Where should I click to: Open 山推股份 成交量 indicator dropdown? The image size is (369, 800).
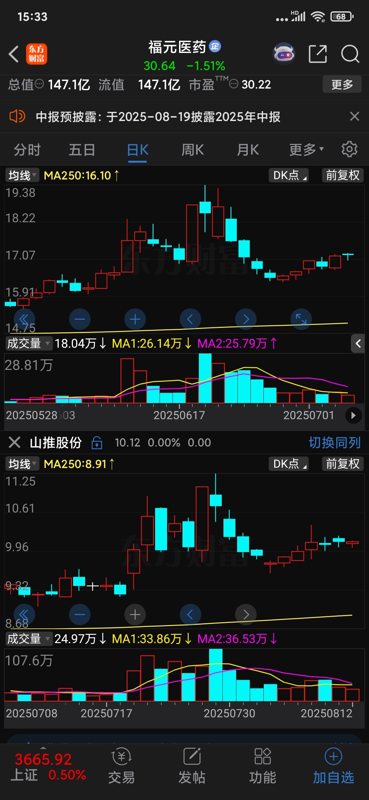click(29, 639)
